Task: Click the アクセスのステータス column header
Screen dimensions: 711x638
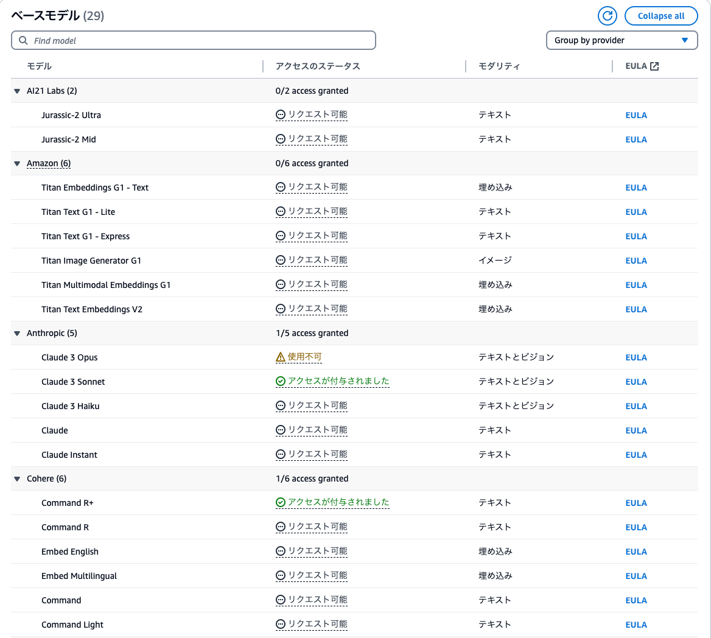Action: (318, 66)
